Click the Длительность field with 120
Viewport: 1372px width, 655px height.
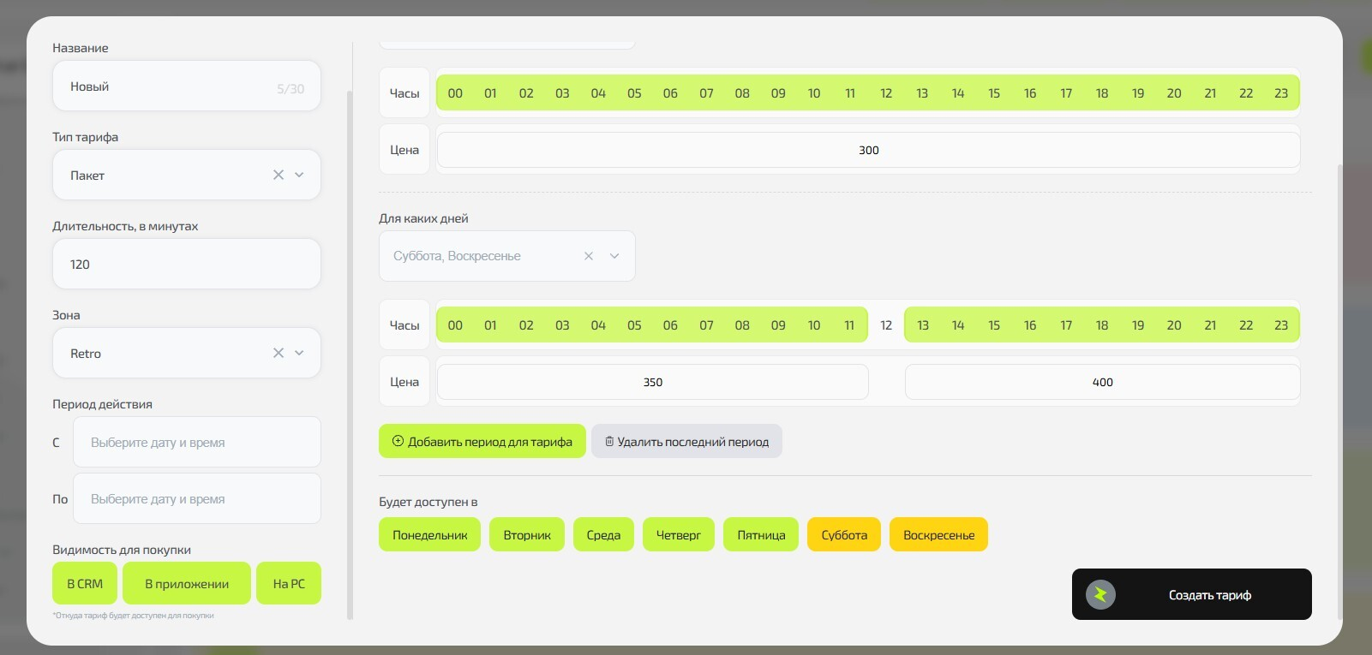pos(187,265)
